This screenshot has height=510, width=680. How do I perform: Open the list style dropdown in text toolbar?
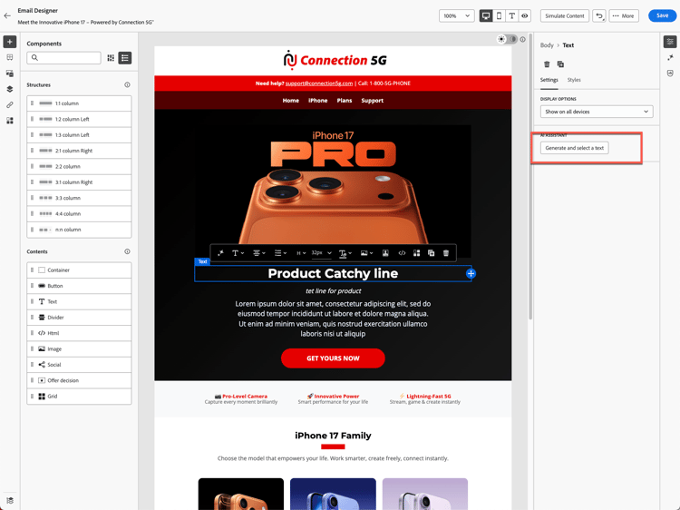point(280,253)
